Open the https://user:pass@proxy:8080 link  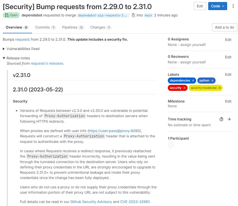[114, 131]
